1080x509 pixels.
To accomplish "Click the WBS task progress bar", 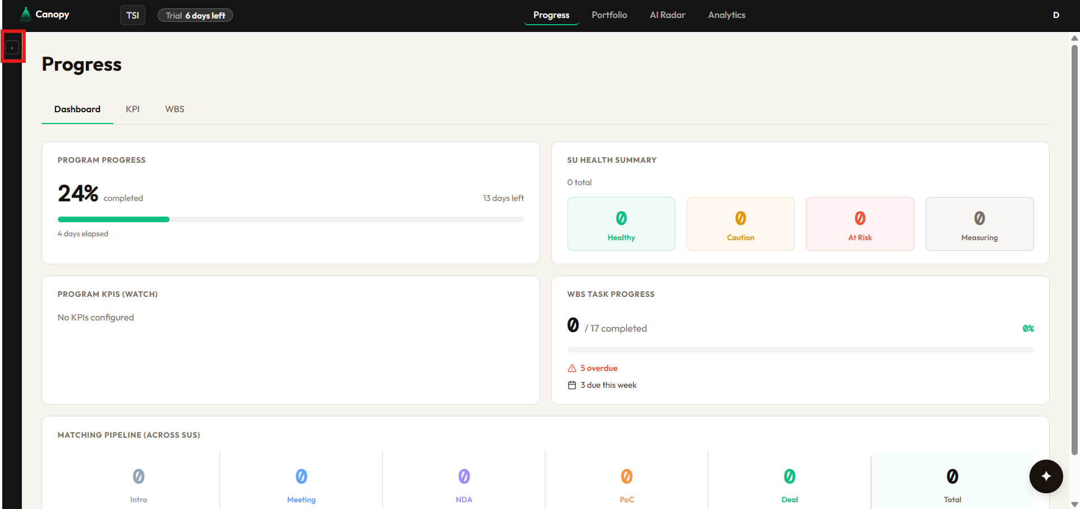I will [800, 350].
